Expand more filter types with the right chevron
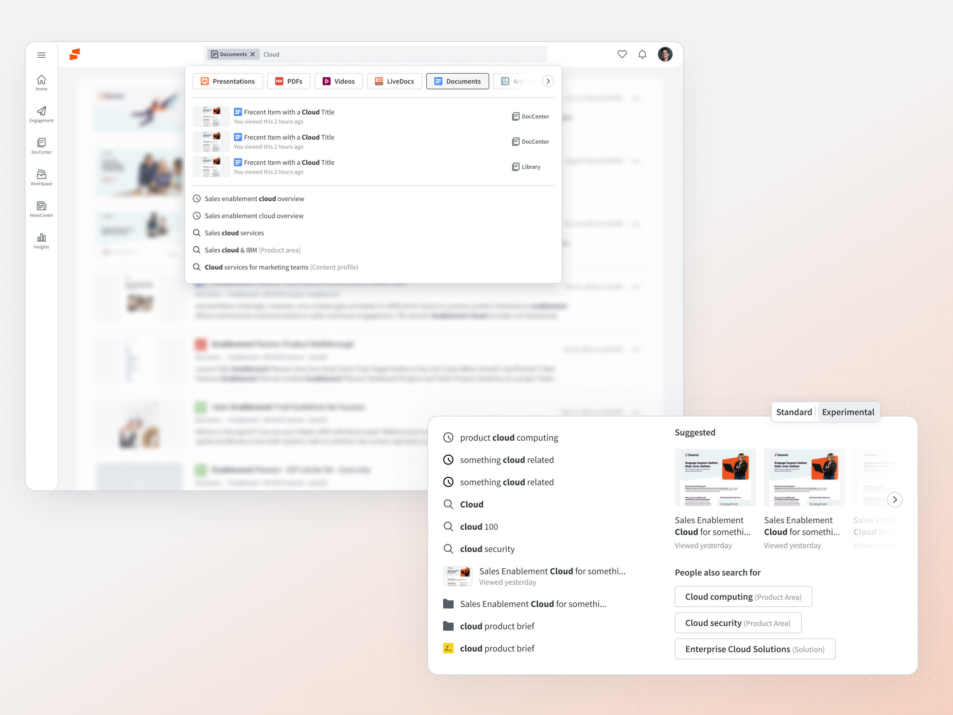The height and width of the screenshot is (715, 953). coord(548,81)
